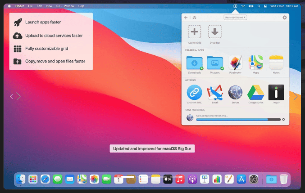Open the View menu
305x193 pixels.
(49, 6)
